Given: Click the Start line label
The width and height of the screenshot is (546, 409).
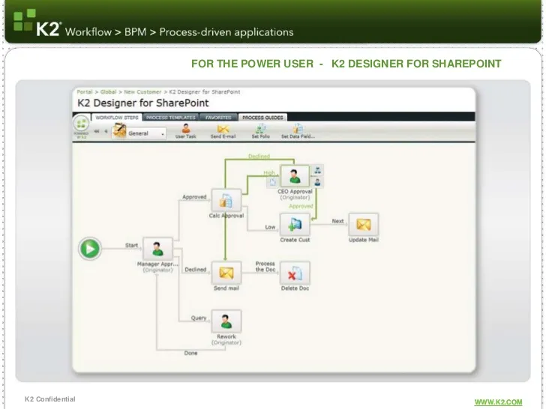Looking at the screenshot, I should point(132,245).
